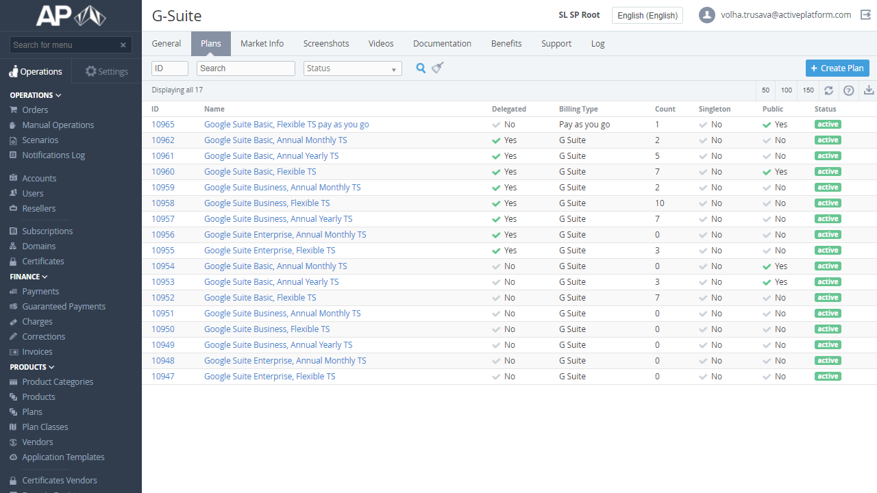
Task: Switch to the Market Info tab
Action: point(262,43)
